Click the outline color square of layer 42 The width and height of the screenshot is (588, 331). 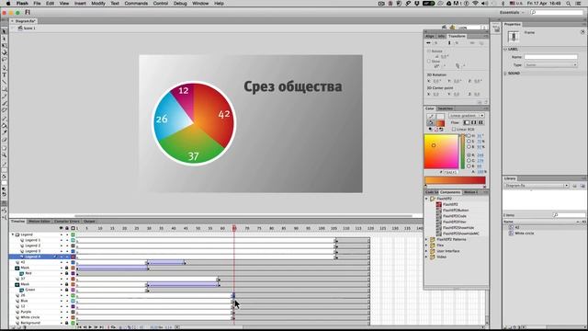[73, 262]
